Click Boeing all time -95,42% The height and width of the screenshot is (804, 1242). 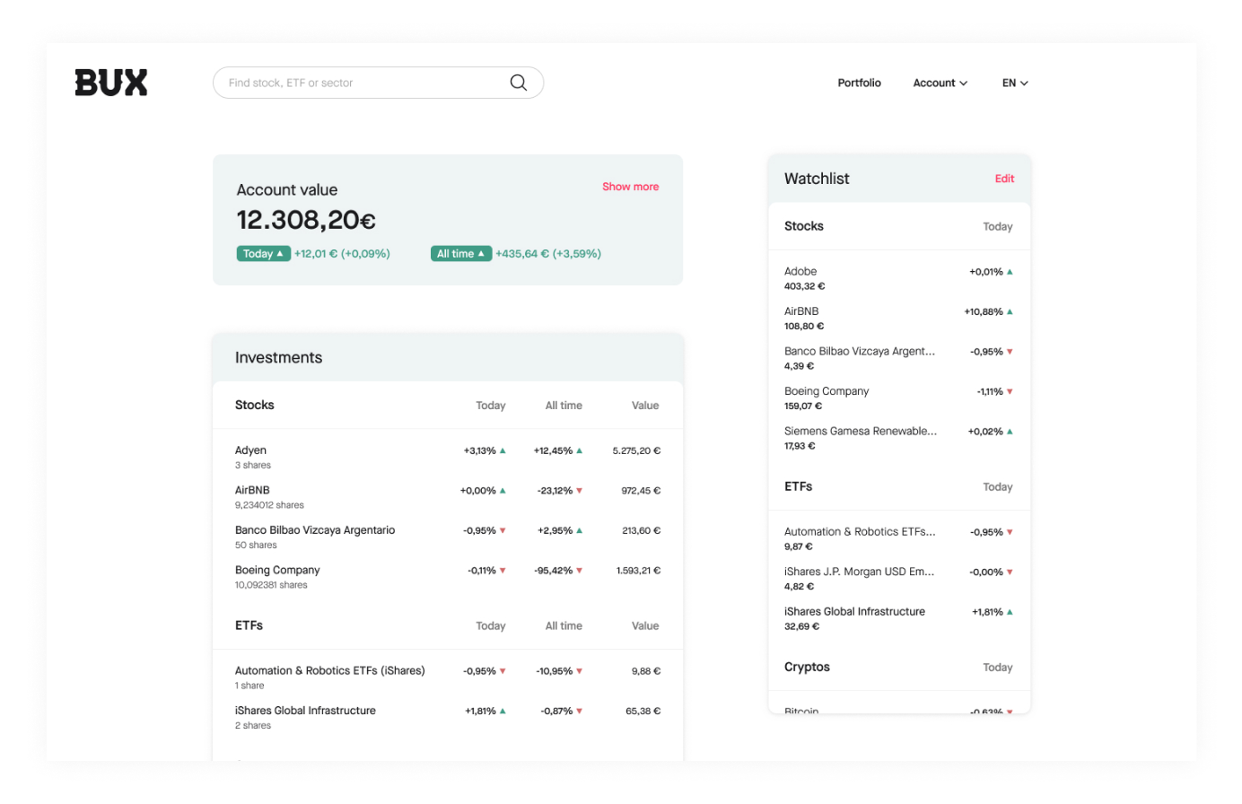(x=558, y=571)
